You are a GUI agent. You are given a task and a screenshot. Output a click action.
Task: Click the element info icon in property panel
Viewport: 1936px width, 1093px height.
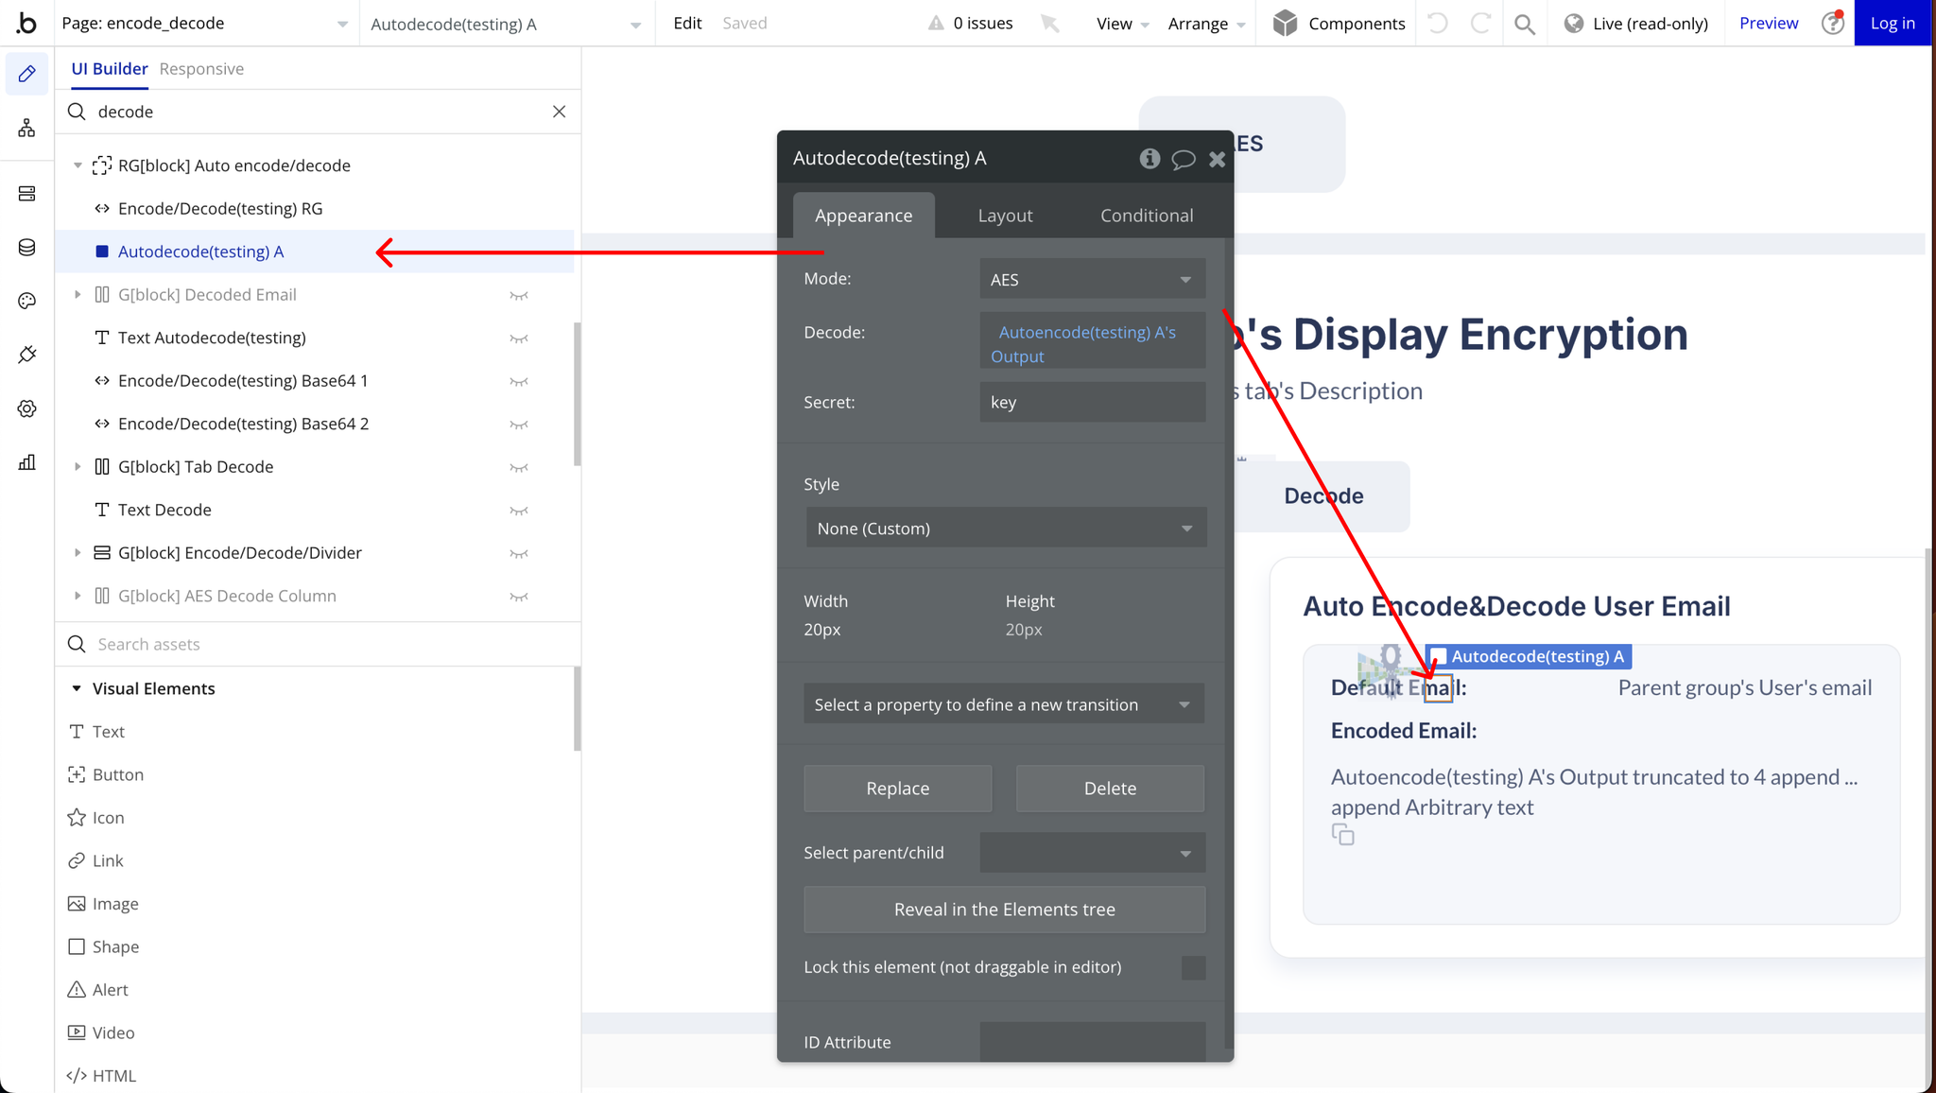[1149, 159]
